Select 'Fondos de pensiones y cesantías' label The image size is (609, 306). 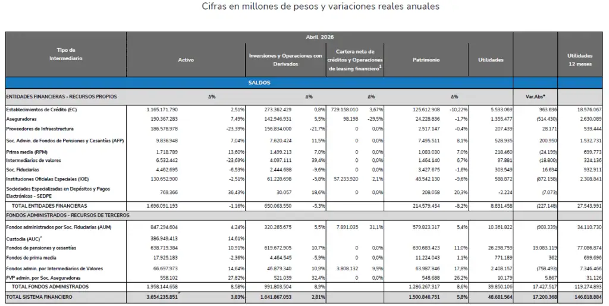pos(41,248)
